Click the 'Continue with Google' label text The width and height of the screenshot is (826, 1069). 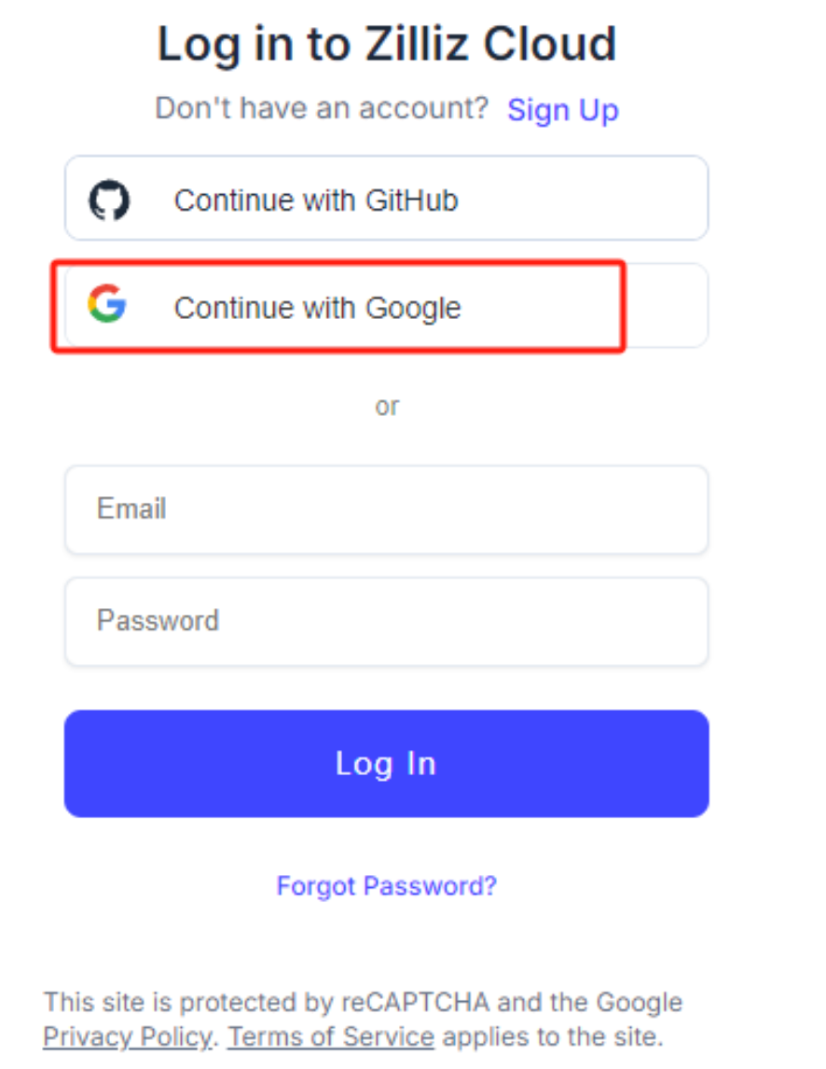click(x=317, y=308)
